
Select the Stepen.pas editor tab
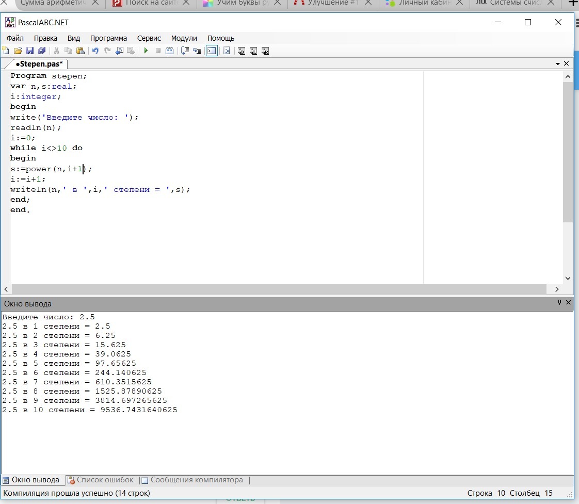(39, 64)
